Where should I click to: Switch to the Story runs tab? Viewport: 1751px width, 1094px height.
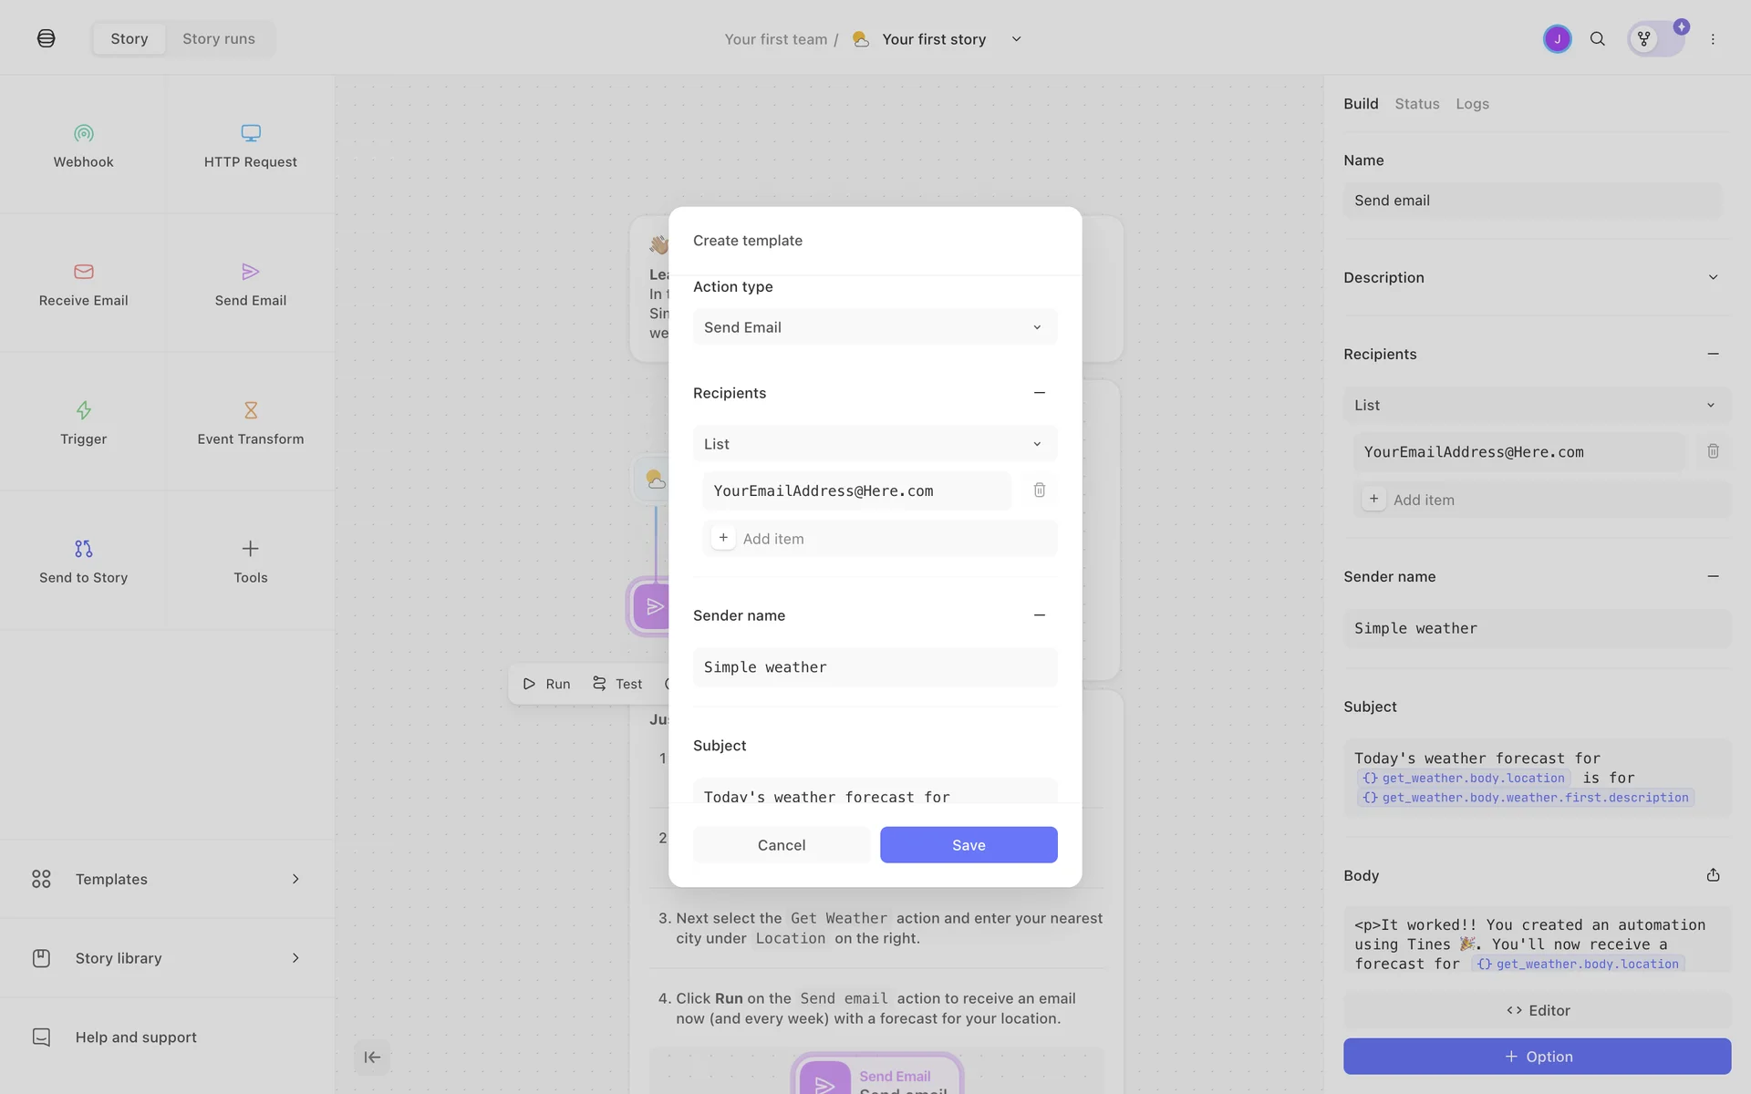(x=219, y=39)
